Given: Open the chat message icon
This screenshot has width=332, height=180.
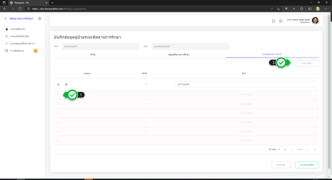Looking at the screenshot, I should pyautogui.click(x=273, y=21).
